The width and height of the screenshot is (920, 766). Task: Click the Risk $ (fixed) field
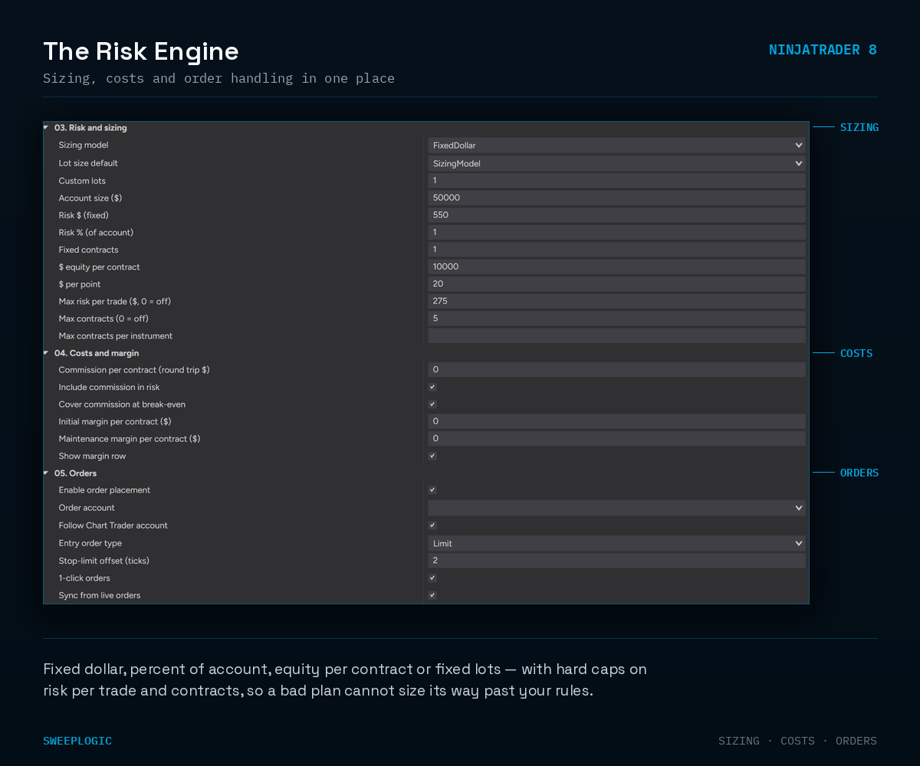616,215
